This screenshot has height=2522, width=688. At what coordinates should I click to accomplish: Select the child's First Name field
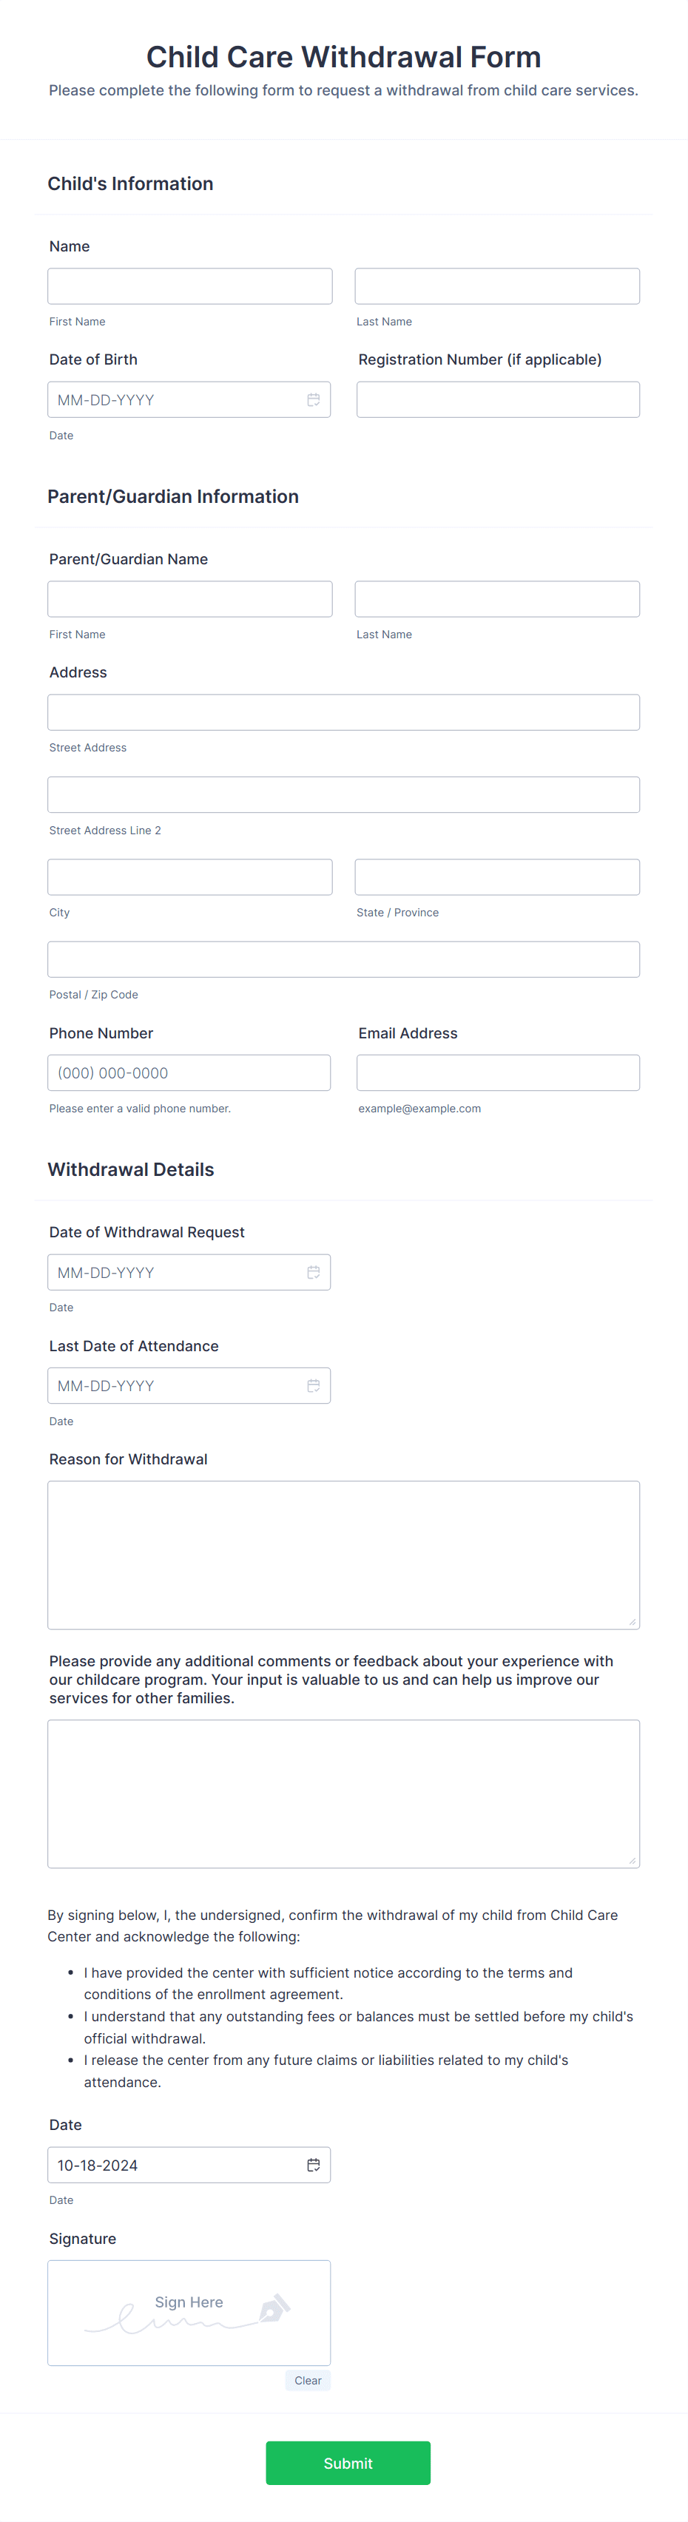coord(189,285)
